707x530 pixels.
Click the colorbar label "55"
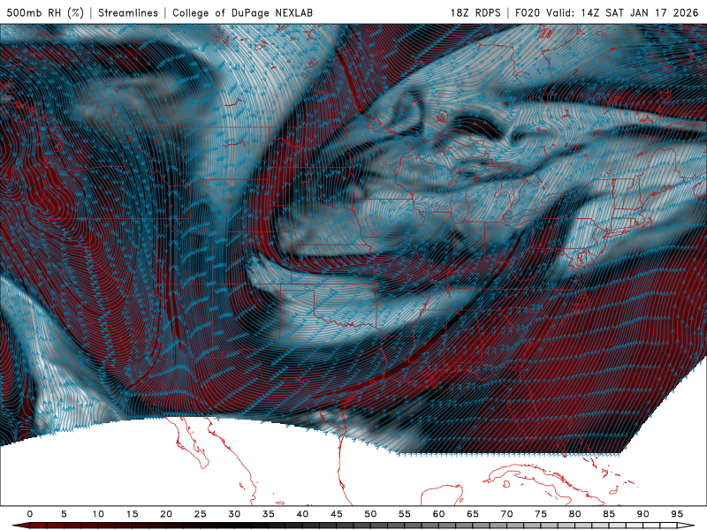(405, 514)
